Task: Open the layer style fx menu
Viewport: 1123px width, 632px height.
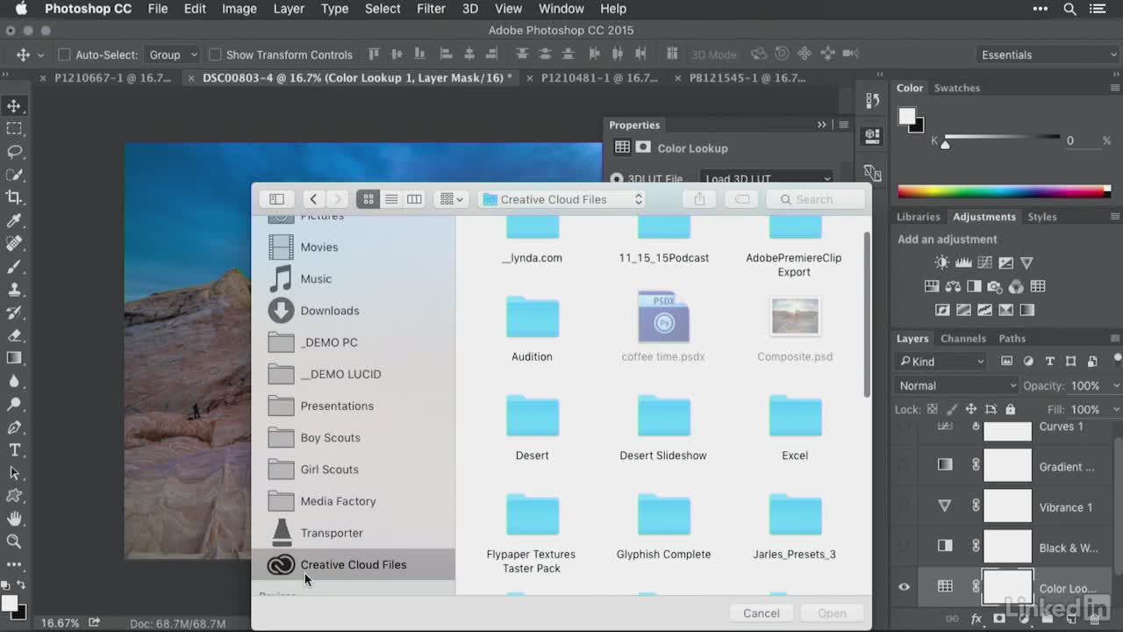Action: 976,619
